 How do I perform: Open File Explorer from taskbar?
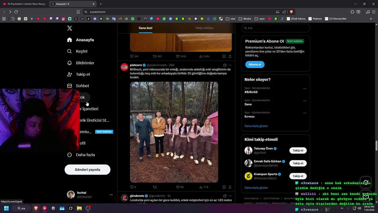79,208
